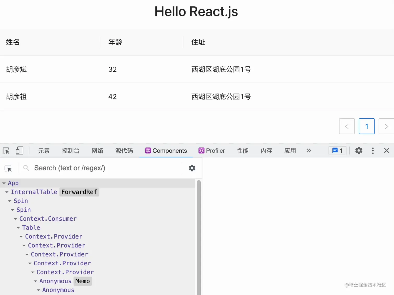Select the App component row
The height and width of the screenshot is (295, 394).
pos(97,183)
